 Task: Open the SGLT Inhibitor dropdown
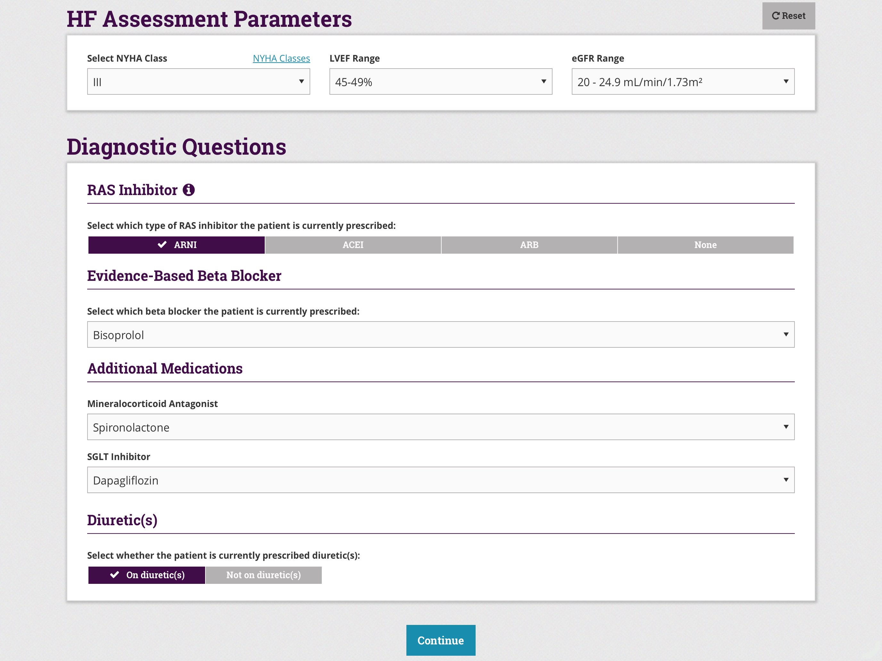(441, 480)
